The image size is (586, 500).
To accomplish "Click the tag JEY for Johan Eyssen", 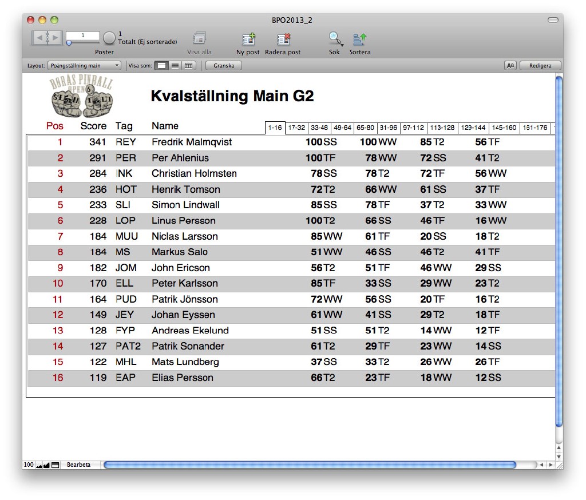I will 124,315.
